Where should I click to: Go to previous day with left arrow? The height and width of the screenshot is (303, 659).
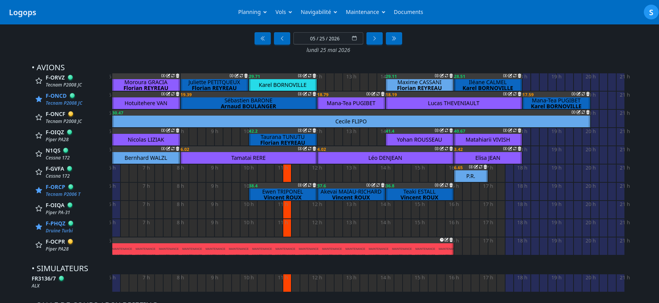[282, 38]
